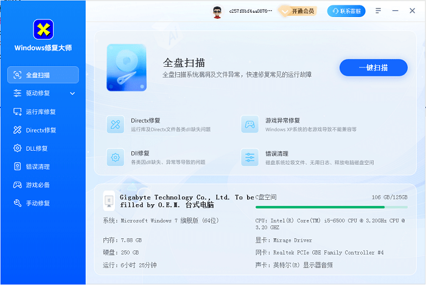Contact support via 联系客服 button
This screenshot has height=285, width=426.
pos(347,11)
